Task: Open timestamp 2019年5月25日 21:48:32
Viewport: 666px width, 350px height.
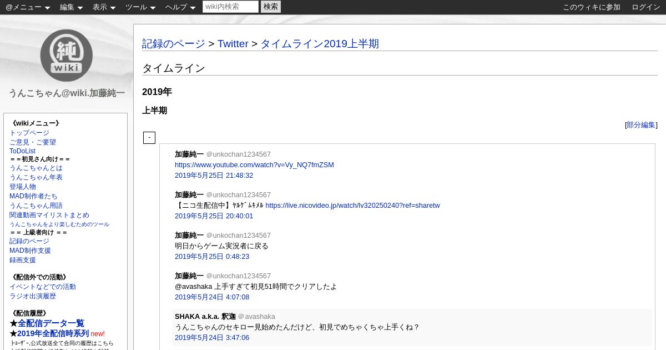Action: pos(214,176)
